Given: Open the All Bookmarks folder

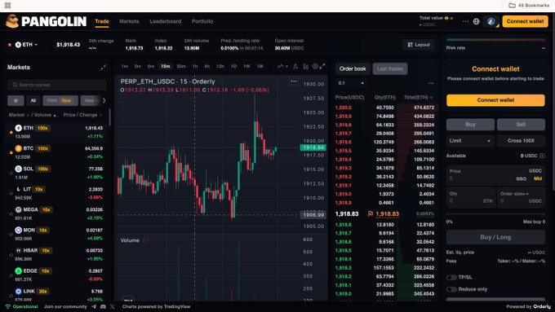Looking at the screenshot, I should (x=529, y=6).
